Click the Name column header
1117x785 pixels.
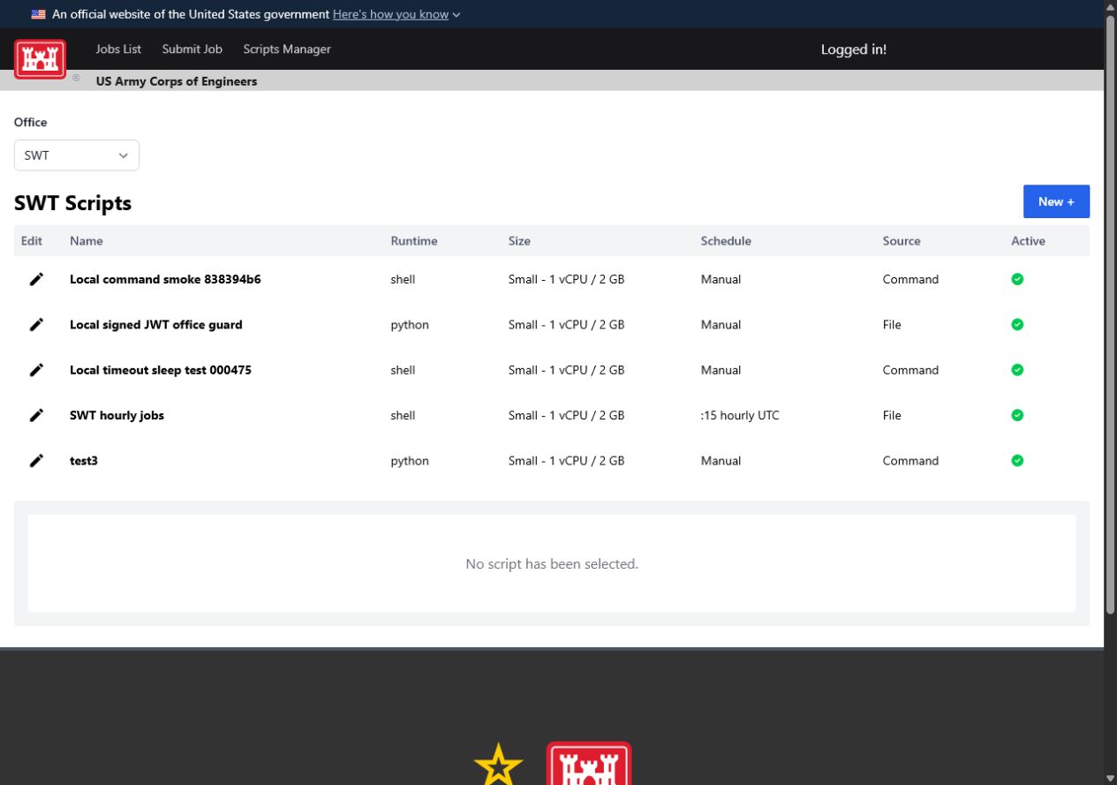tap(87, 241)
